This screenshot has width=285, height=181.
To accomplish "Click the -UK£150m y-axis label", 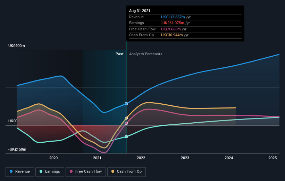I will click(x=17, y=149).
